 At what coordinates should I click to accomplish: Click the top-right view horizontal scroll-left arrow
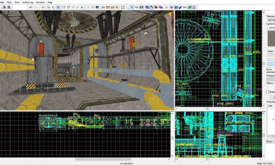(x=177, y=109)
